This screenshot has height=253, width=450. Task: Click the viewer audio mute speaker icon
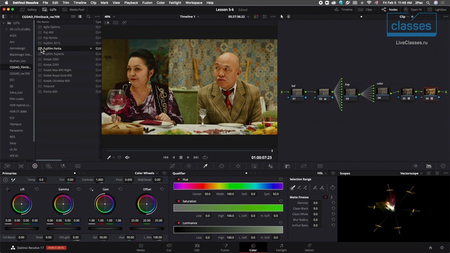[x=127, y=157]
